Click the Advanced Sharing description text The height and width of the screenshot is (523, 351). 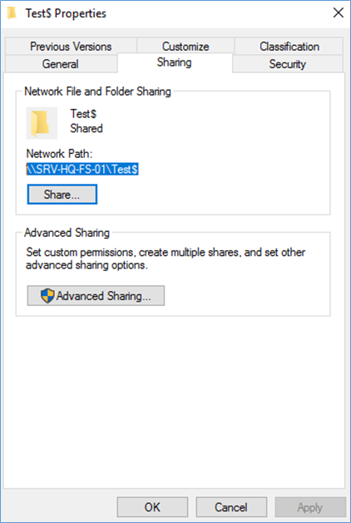coord(166,259)
